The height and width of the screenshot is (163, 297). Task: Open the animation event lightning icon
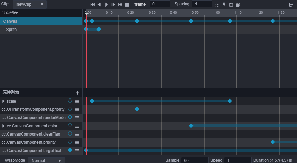(224, 4)
